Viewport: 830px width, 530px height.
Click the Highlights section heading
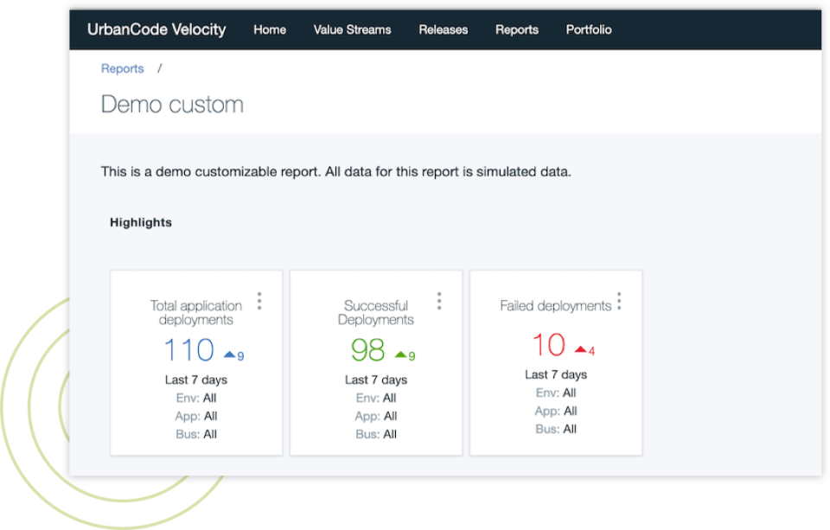coord(140,222)
